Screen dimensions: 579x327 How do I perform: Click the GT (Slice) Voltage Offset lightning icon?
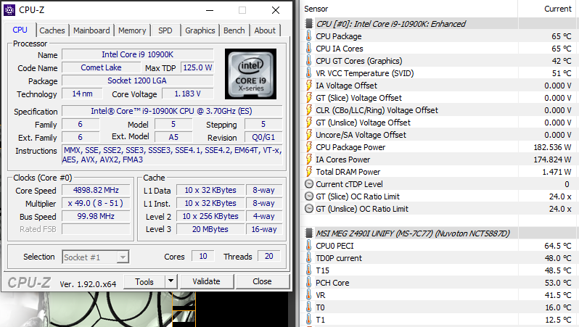coord(308,98)
